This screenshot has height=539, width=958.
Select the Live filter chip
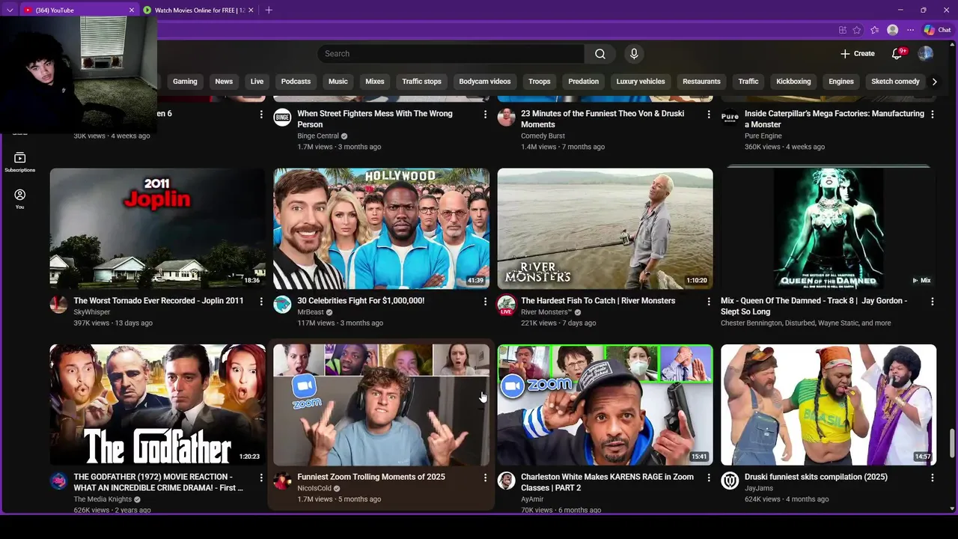click(257, 82)
